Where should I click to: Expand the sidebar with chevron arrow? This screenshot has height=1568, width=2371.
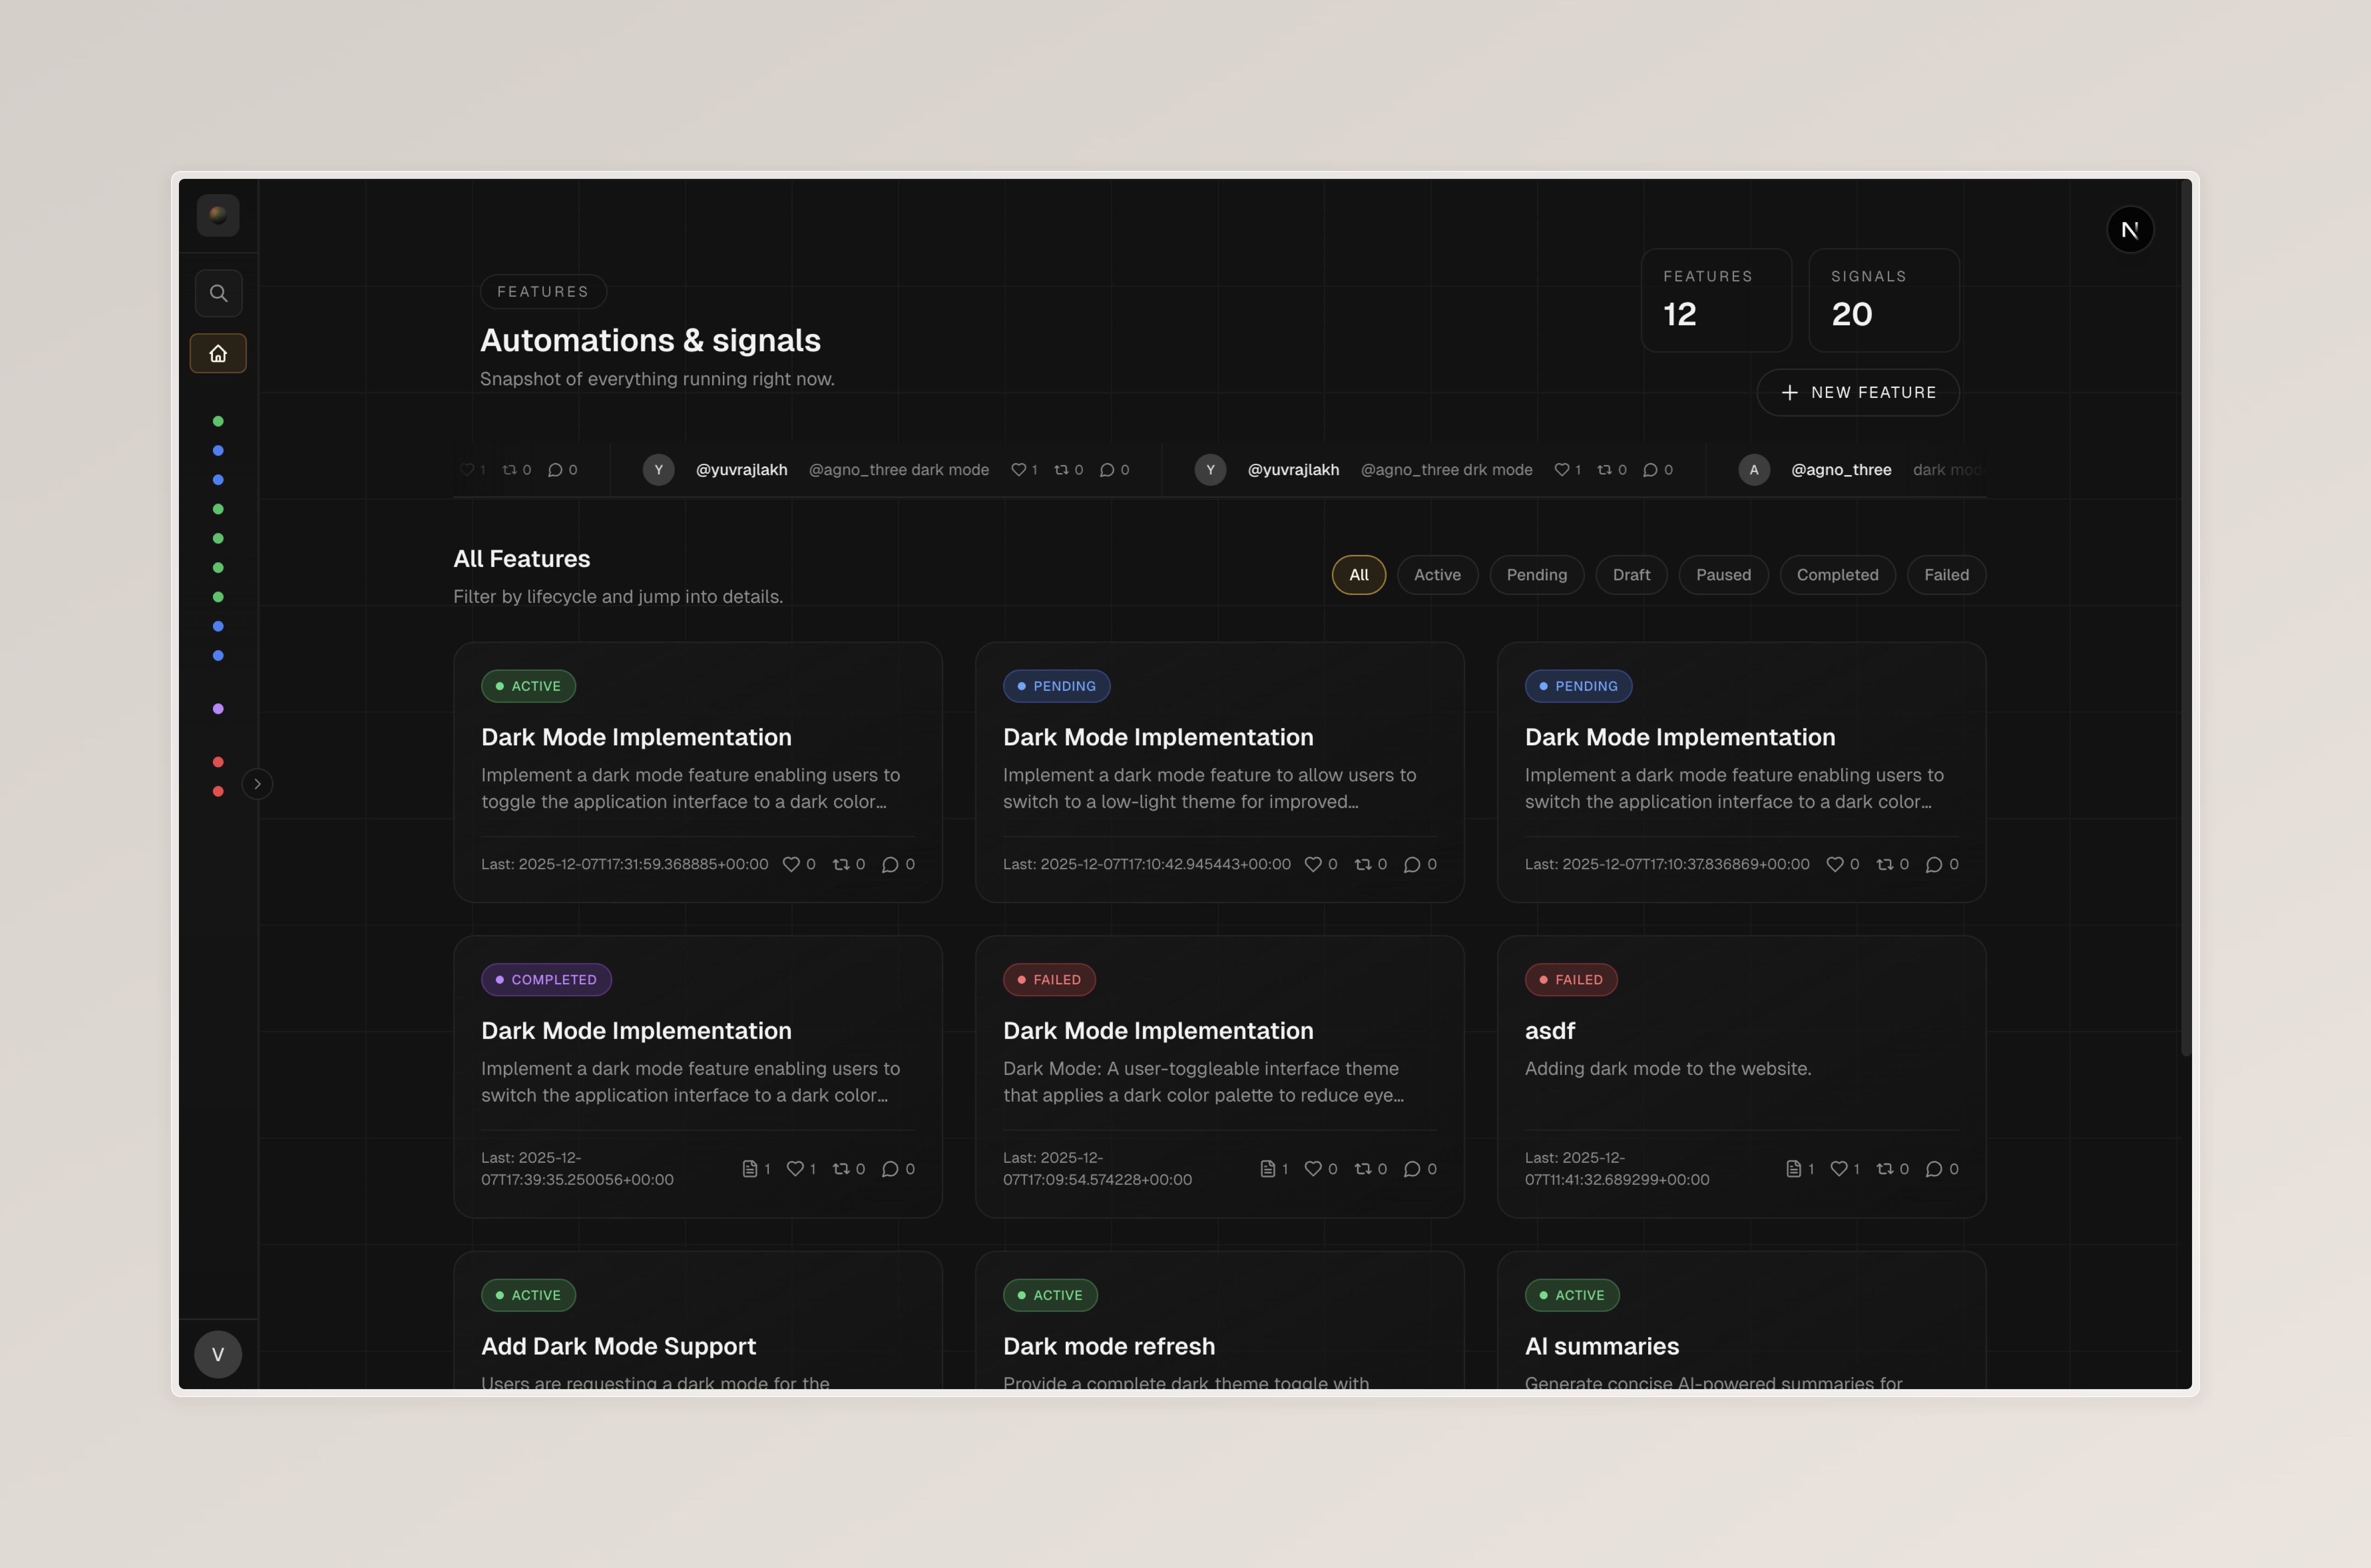coord(257,784)
